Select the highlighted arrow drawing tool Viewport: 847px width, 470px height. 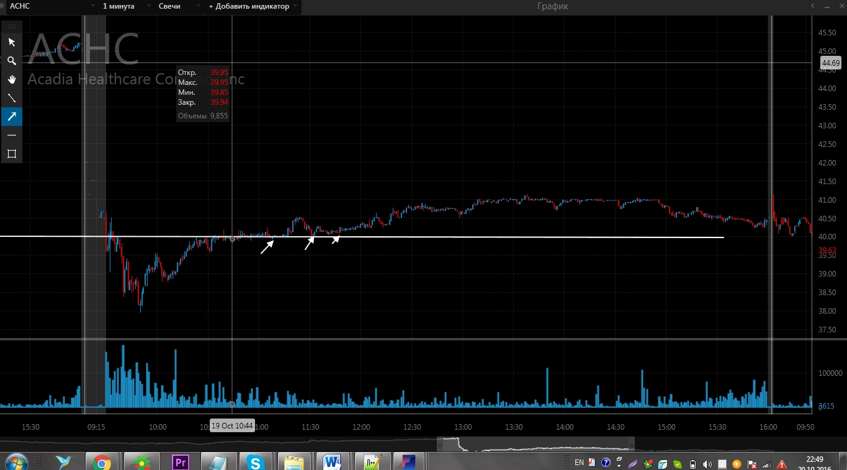tap(11, 117)
